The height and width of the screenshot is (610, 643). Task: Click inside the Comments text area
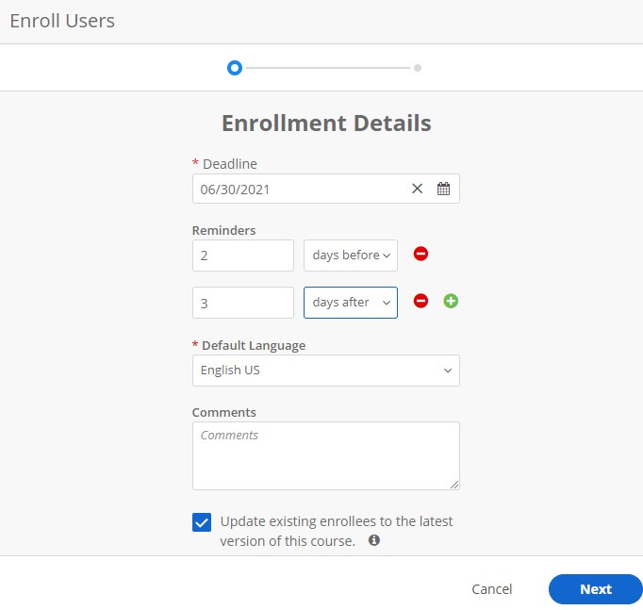pos(325,455)
